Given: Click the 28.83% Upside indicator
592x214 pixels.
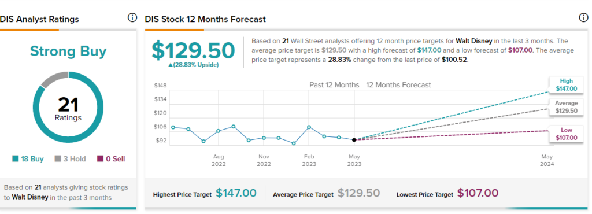Looking at the screenshot, I should coord(193,65).
